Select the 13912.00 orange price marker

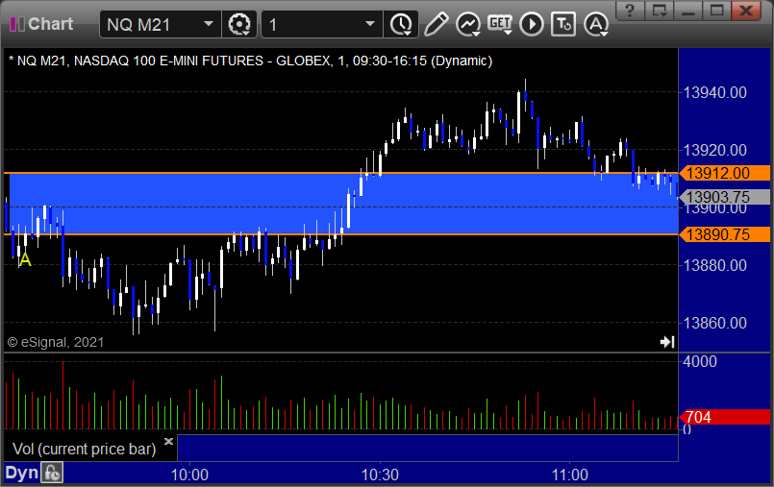click(x=724, y=173)
